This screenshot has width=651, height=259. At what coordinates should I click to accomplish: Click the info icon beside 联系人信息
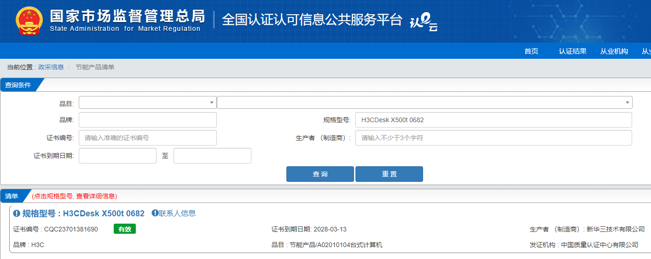[155, 213]
